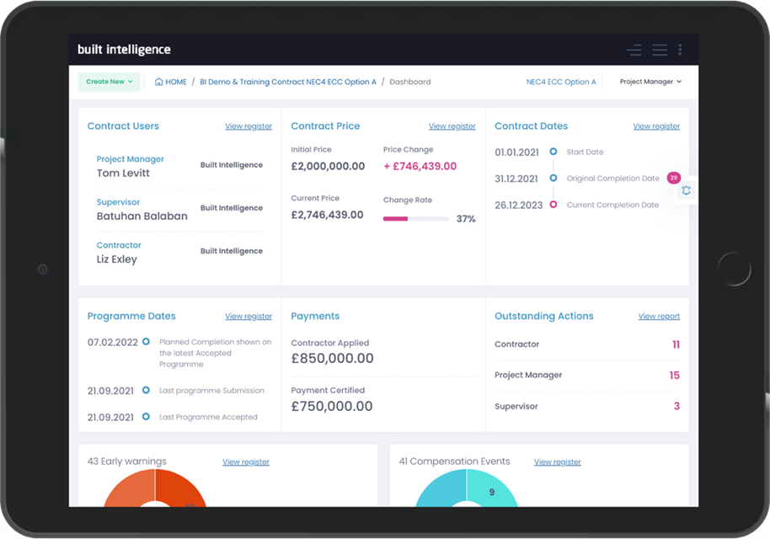View register for Early warnings
Image resolution: width=770 pixels, height=539 pixels.
coord(246,462)
